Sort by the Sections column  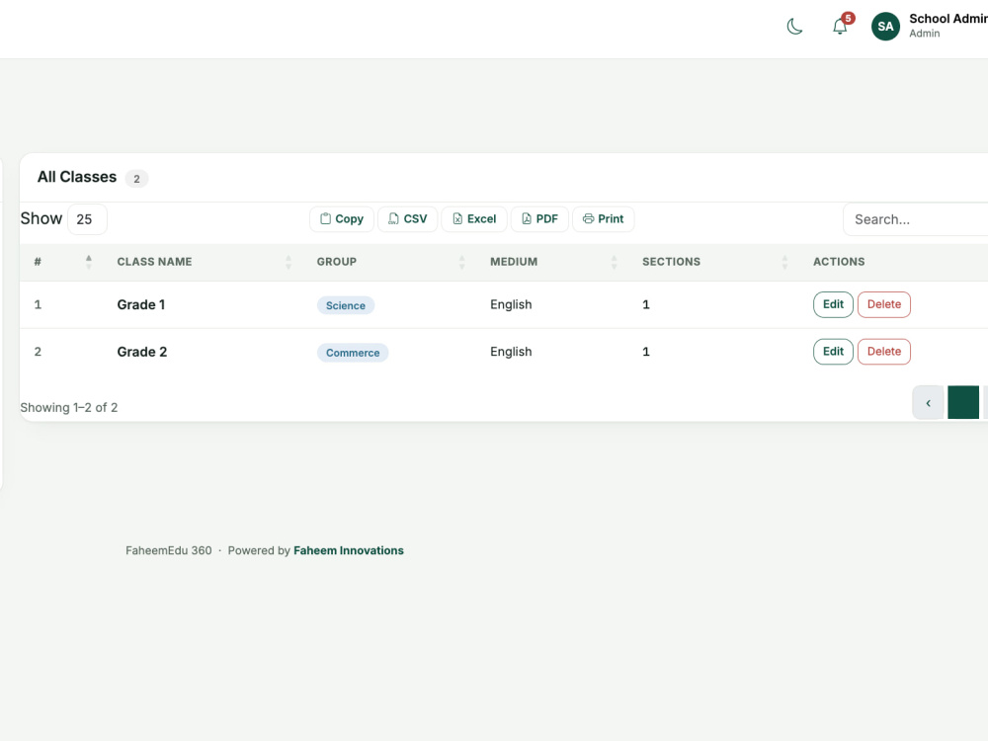pyautogui.click(x=714, y=262)
